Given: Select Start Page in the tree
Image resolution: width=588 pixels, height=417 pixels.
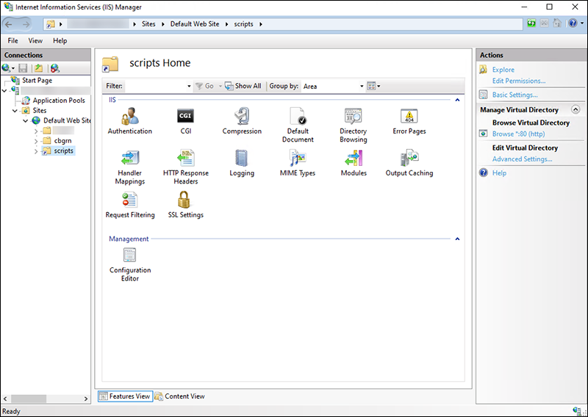Looking at the screenshot, I should click(37, 80).
